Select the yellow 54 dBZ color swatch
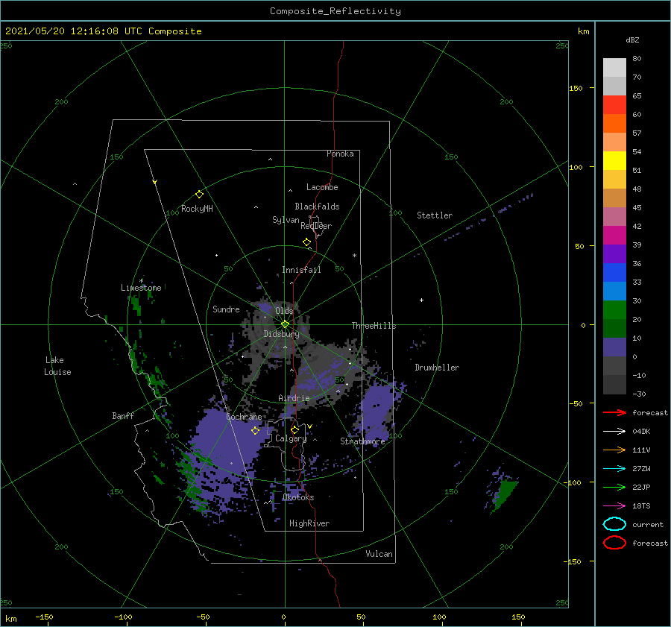Viewport: 671px width, 627px height. [x=614, y=161]
